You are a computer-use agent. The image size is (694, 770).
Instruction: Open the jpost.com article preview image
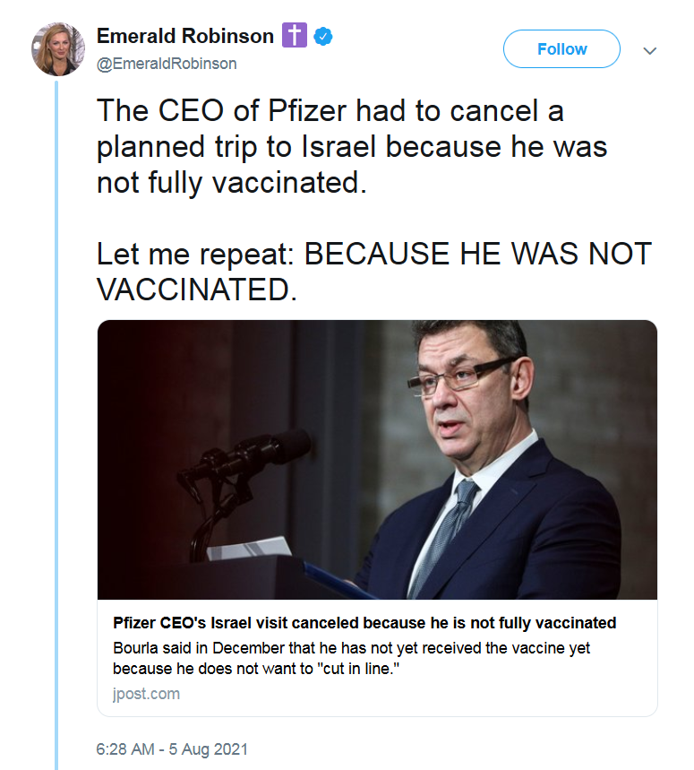point(377,459)
